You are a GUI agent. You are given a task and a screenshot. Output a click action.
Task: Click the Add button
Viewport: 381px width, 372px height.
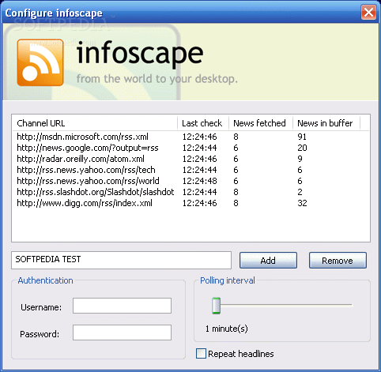pyautogui.click(x=268, y=261)
